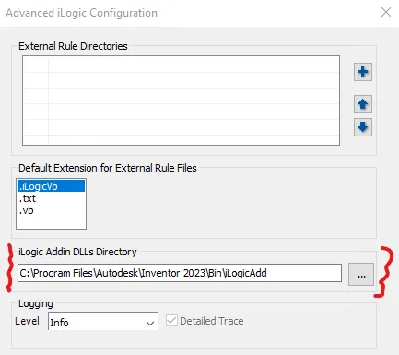
Task: Click inside the External Rule Directories list
Action: pos(181,101)
